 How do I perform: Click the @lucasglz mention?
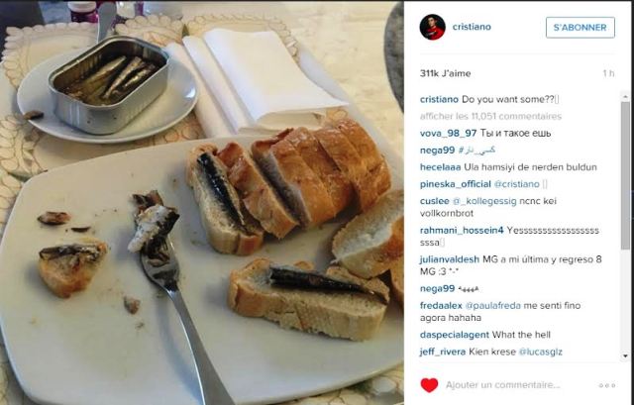540,353
